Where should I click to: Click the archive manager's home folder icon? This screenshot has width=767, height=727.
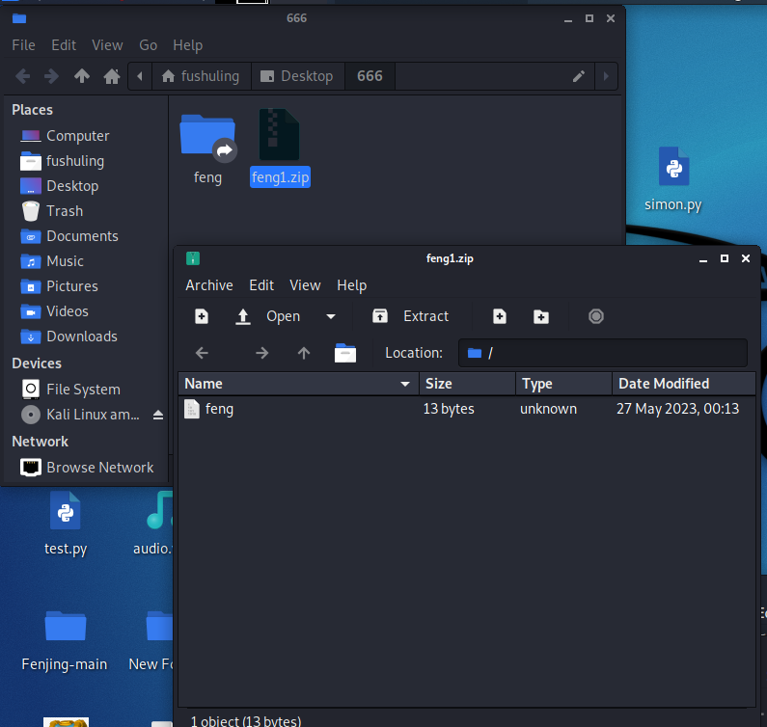(345, 353)
